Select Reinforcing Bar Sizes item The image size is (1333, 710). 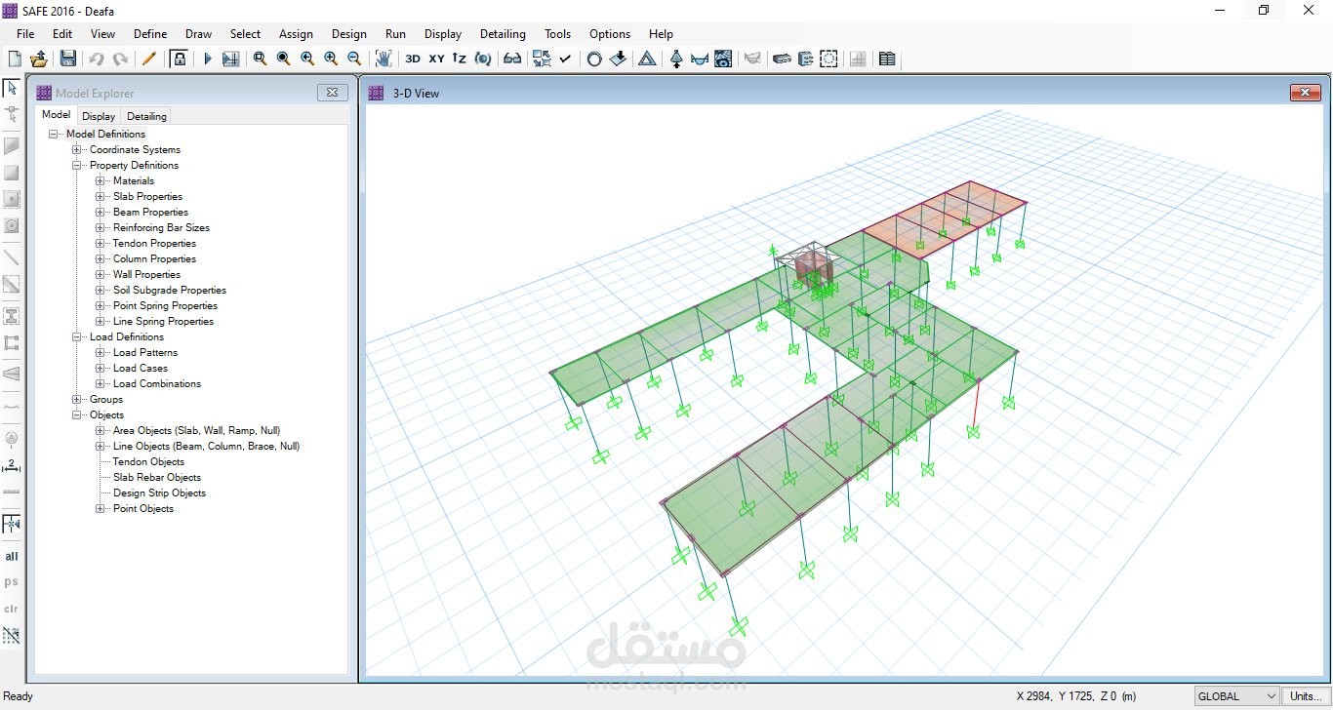[161, 227]
